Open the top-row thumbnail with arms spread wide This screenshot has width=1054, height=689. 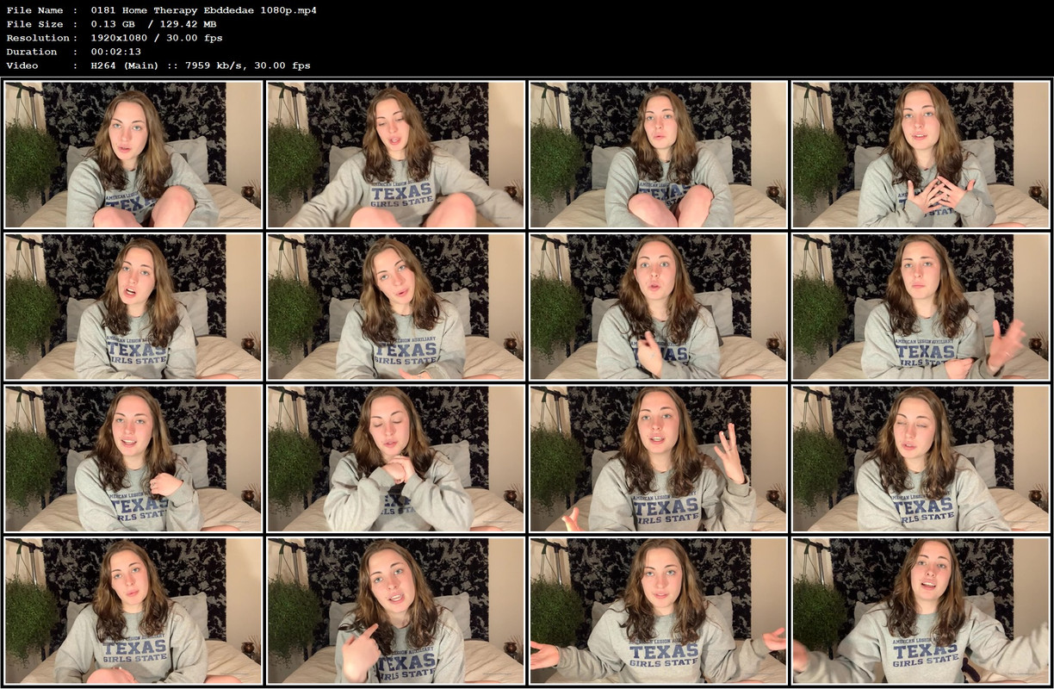click(396, 155)
